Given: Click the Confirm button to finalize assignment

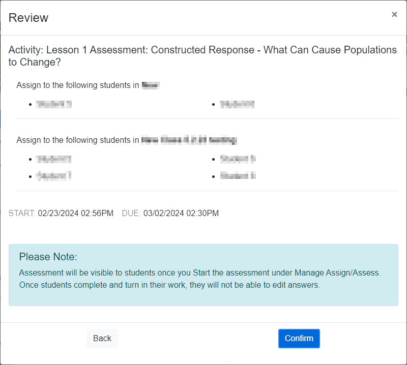Looking at the screenshot, I should coord(299,338).
